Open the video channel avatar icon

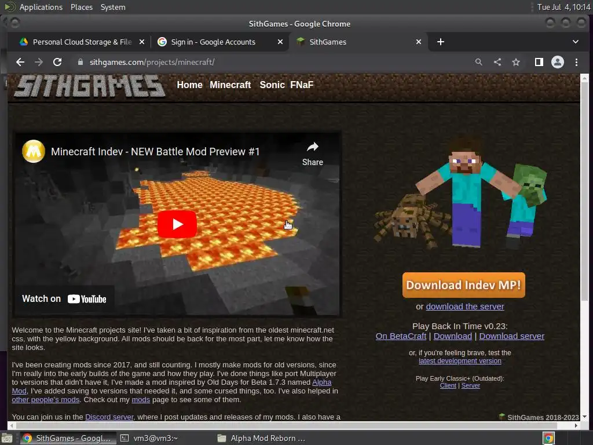click(34, 151)
